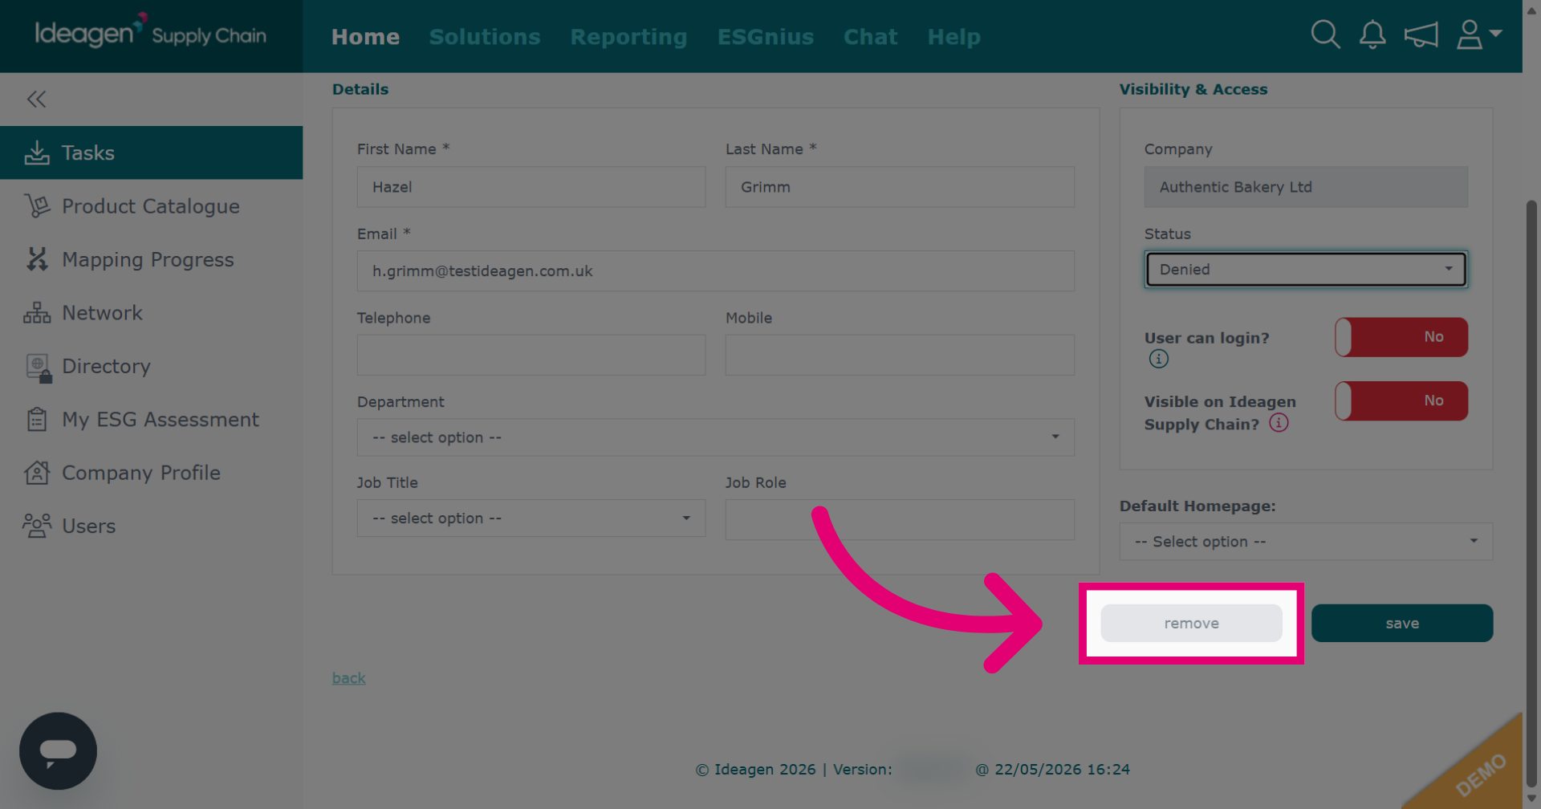
Task: Toggle Visible on Ideagen Supply Chain switch
Action: tap(1401, 400)
